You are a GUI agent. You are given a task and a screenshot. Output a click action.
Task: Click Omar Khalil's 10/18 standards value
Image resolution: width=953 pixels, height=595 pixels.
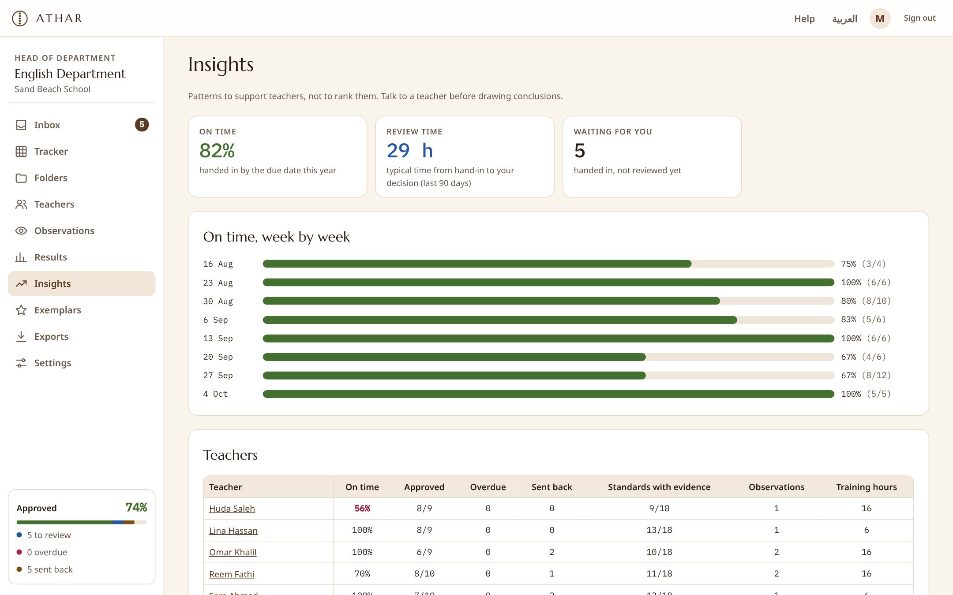[659, 552]
